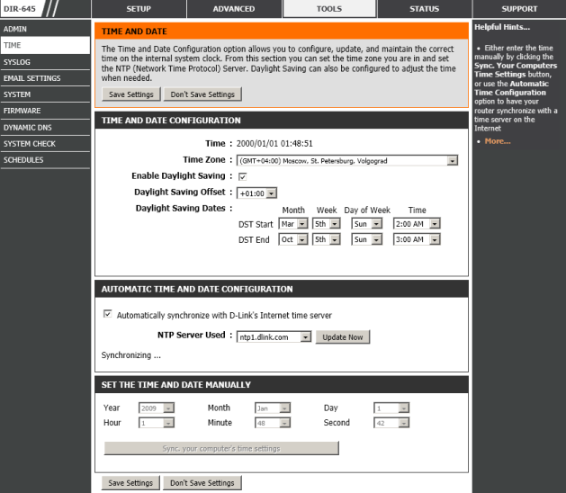Go to the SYSTEM sidebar page
The width and height of the screenshot is (566, 493).
coord(45,94)
